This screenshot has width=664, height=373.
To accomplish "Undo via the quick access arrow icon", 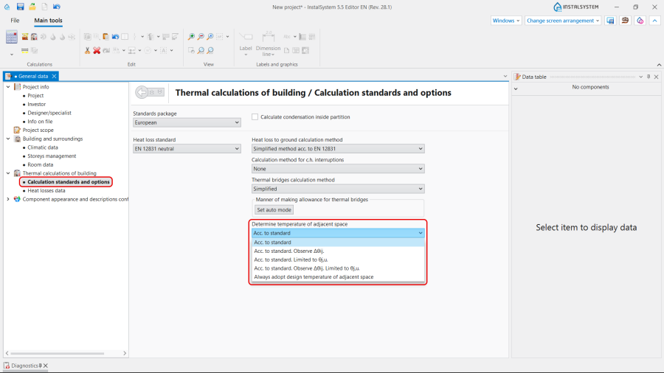I will point(57,7).
